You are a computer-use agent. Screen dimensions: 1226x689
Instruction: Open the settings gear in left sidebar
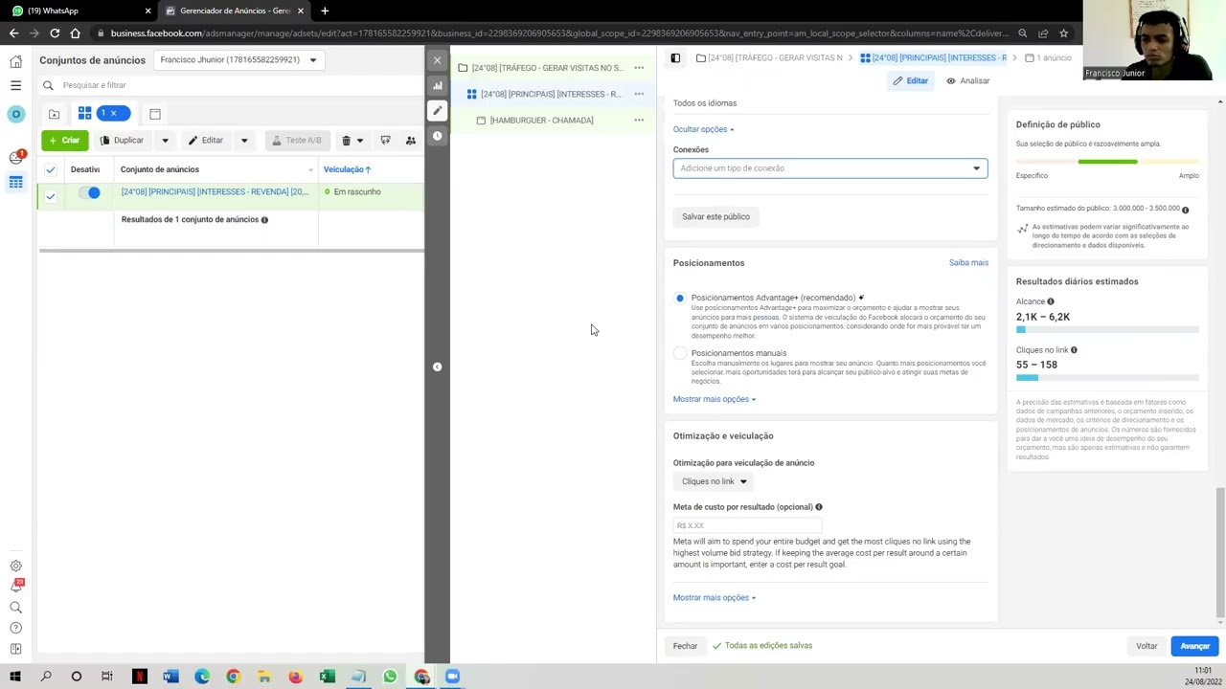pos(15,566)
